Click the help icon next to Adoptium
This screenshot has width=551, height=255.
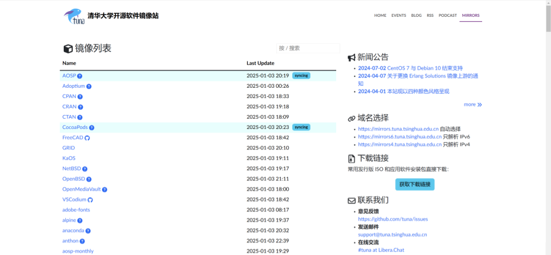(89, 86)
